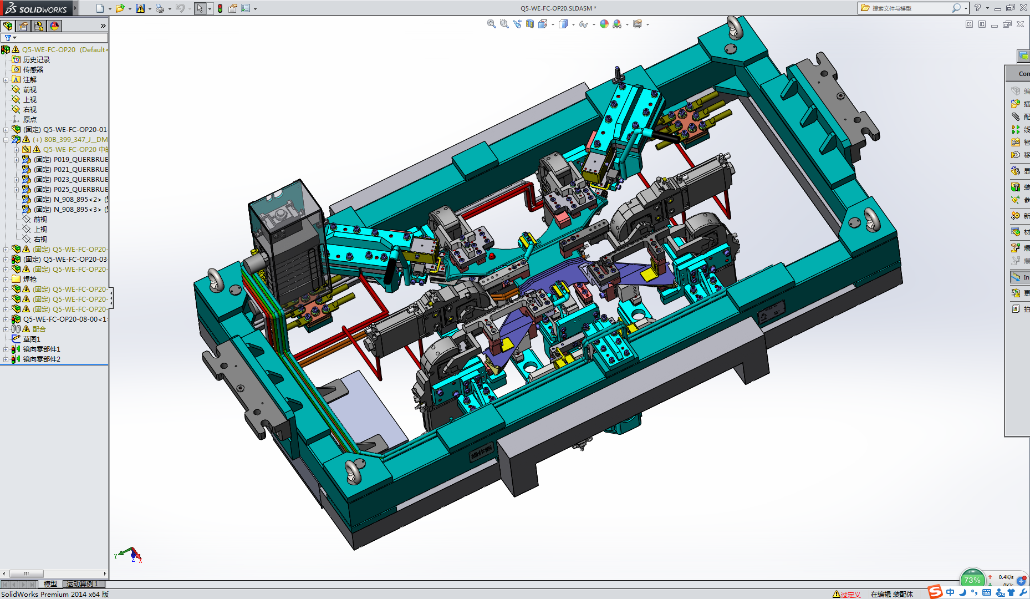Open the Open file dropdown arrow

(x=130, y=9)
